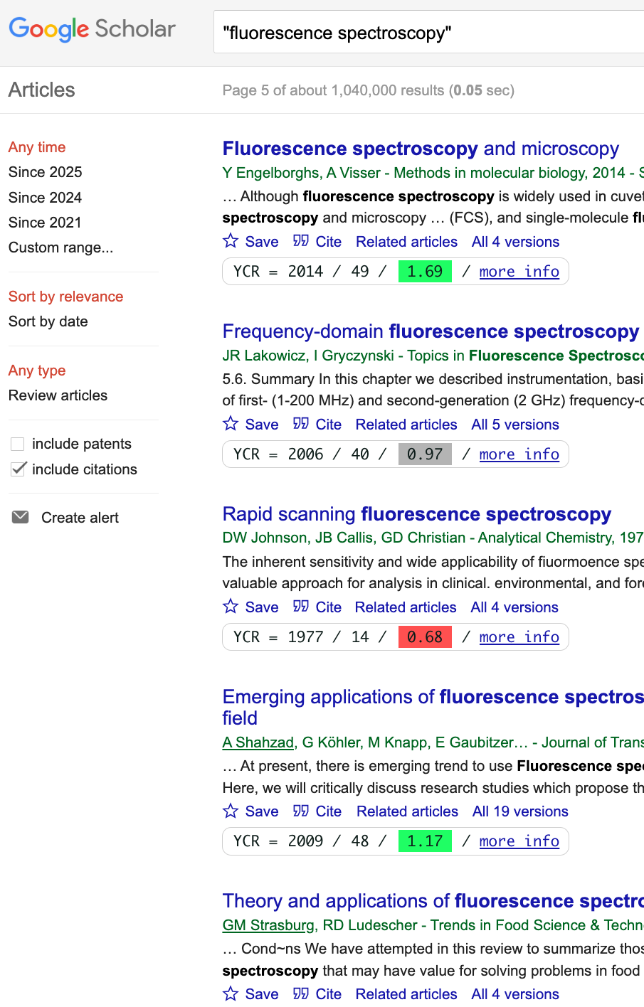
Task: Open All 19 versions link
Action: pos(520,811)
